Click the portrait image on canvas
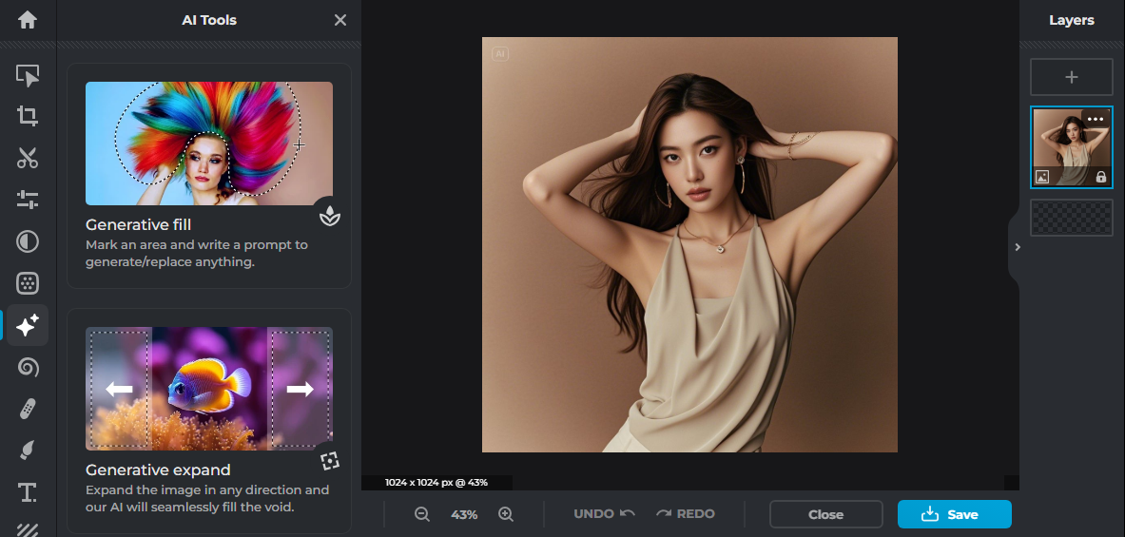 689,244
